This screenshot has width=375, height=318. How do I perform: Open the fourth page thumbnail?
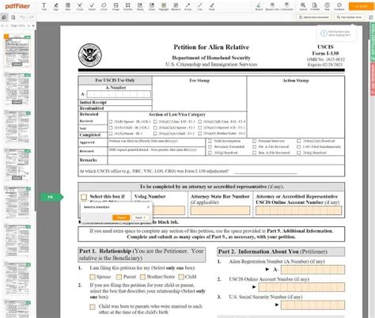coord(17,165)
